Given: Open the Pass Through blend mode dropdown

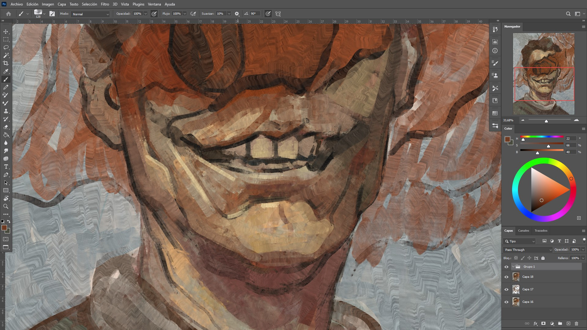Looking at the screenshot, I should 528,250.
